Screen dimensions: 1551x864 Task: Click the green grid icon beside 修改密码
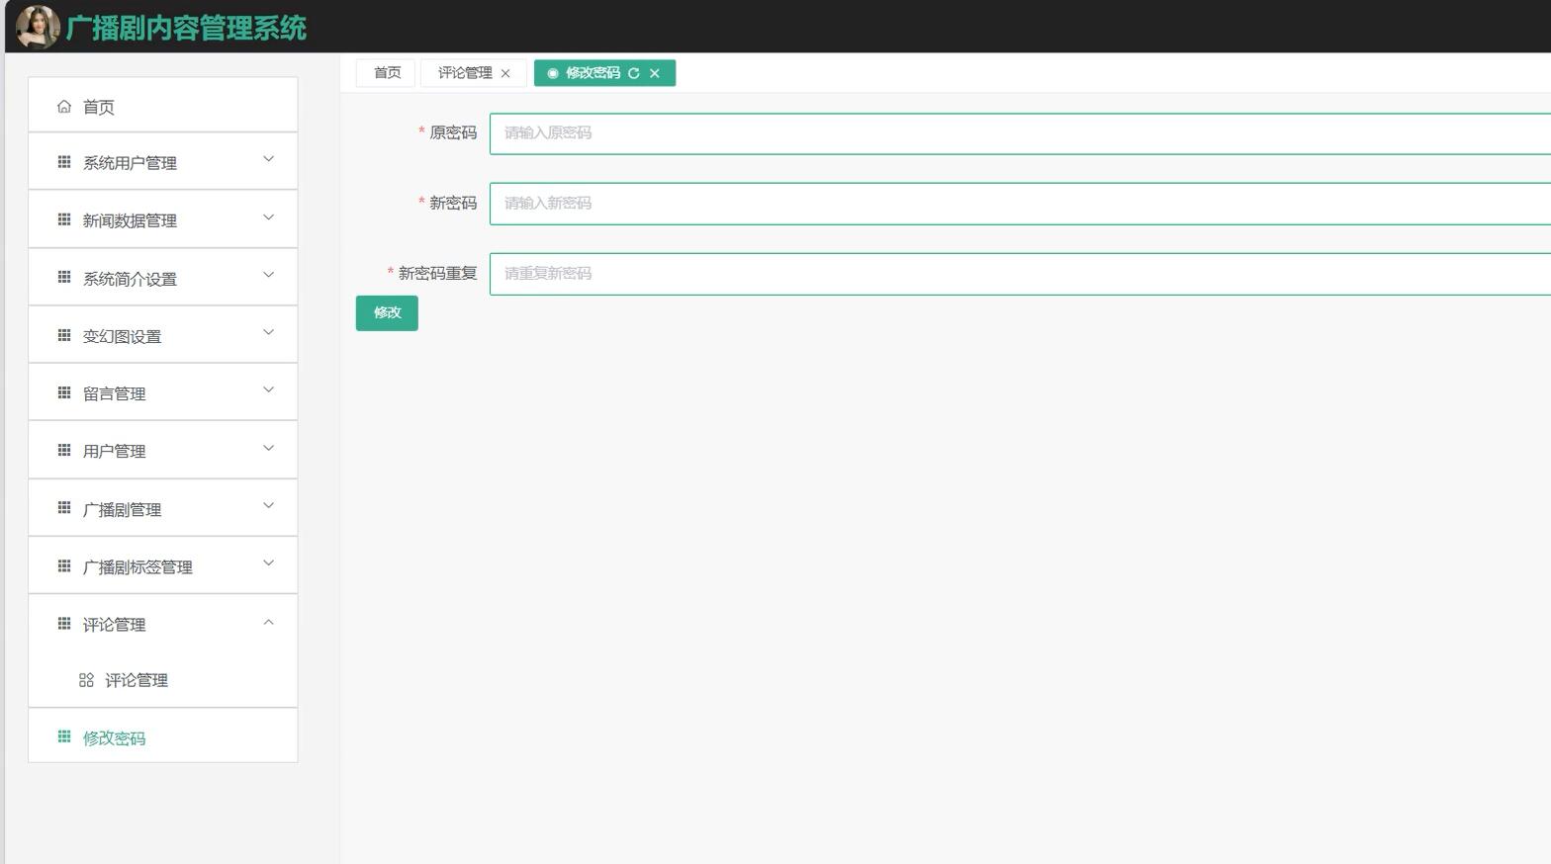(x=64, y=736)
